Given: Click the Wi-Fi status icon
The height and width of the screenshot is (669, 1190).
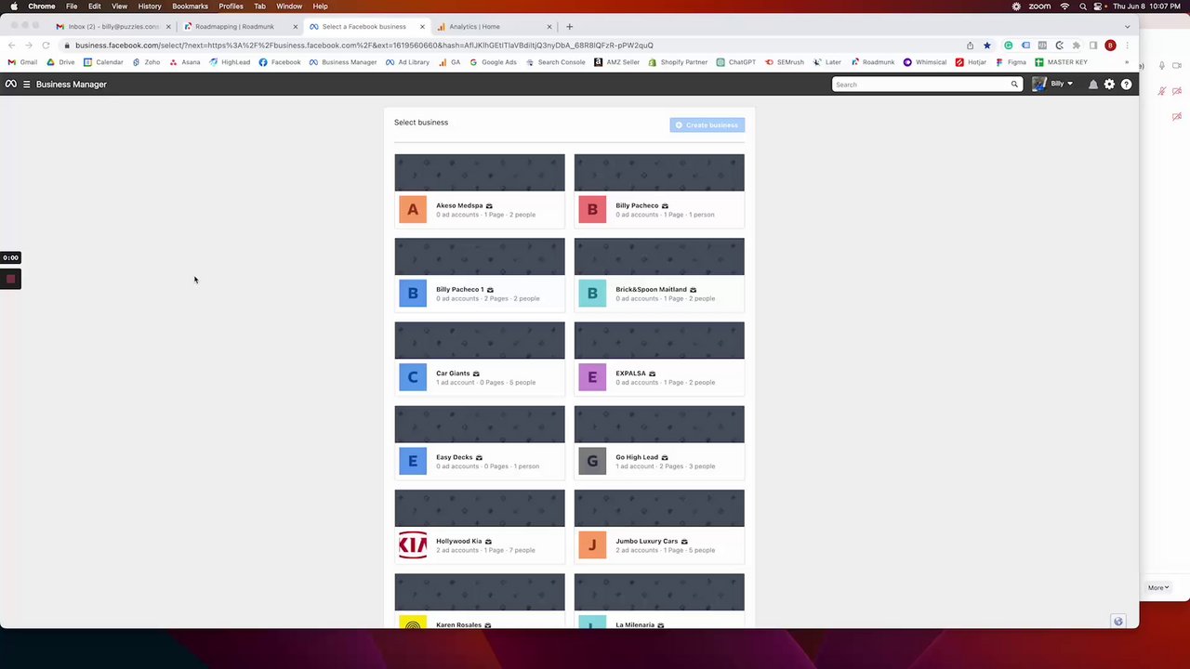Looking at the screenshot, I should tap(1064, 7).
